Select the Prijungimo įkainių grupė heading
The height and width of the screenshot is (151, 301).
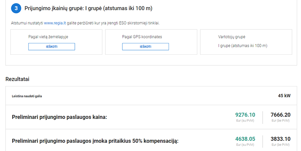coord(88,9)
